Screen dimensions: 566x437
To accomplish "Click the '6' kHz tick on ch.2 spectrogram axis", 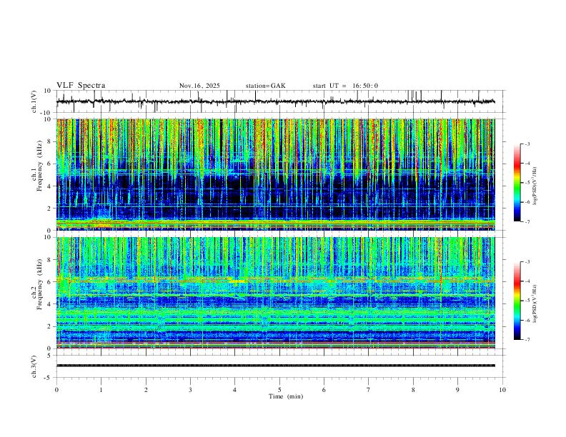I will pyautogui.click(x=50, y=281).
